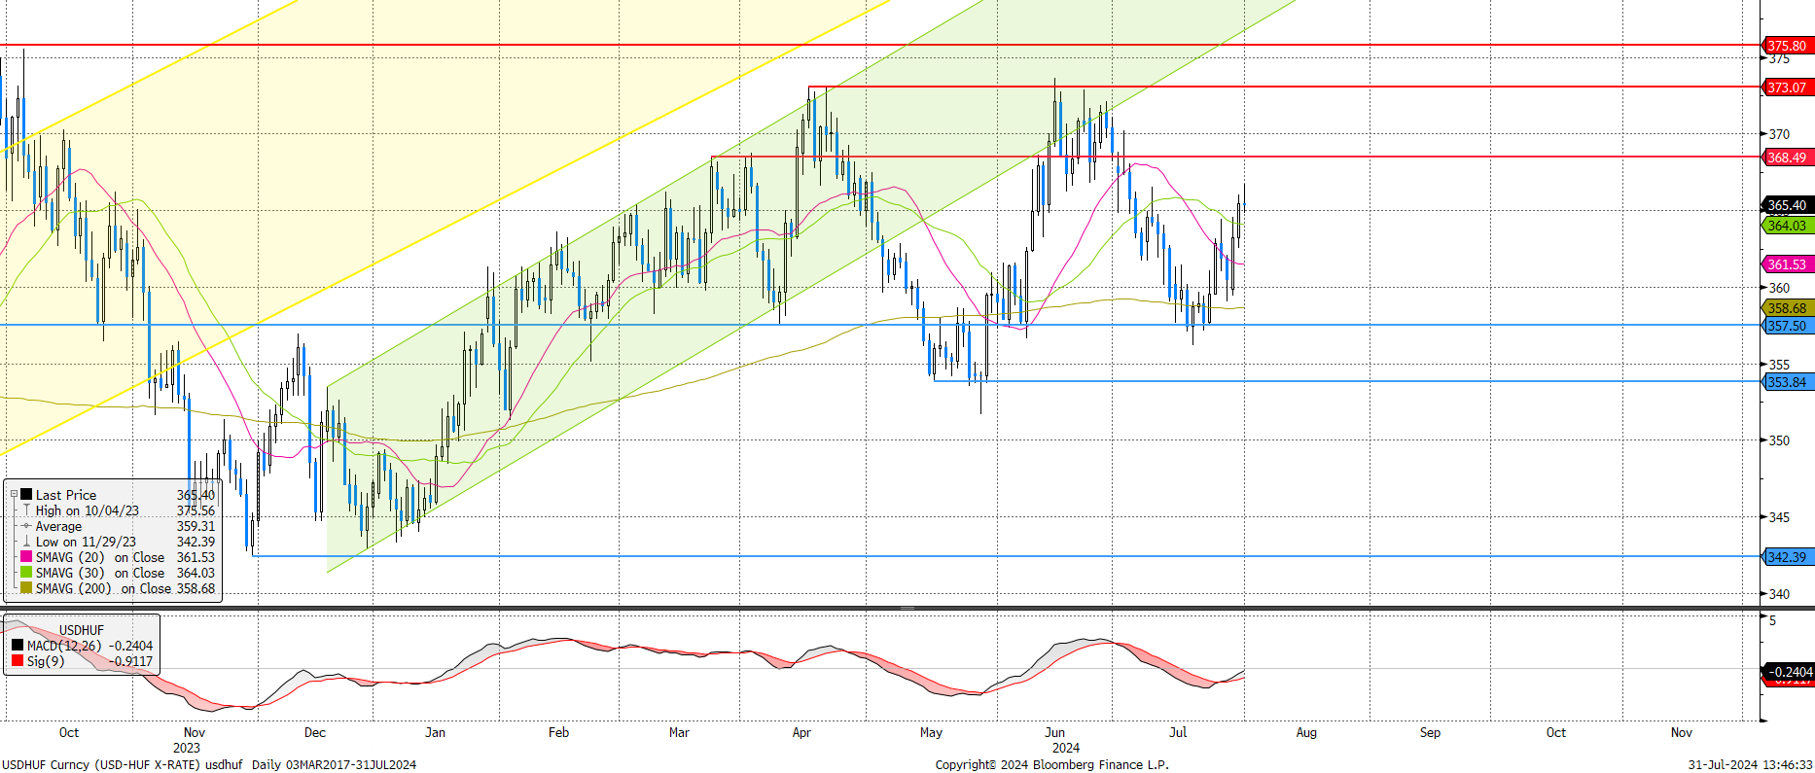Click the High marker icon in legend
1815x773 pixels.
tap(26, 510)
